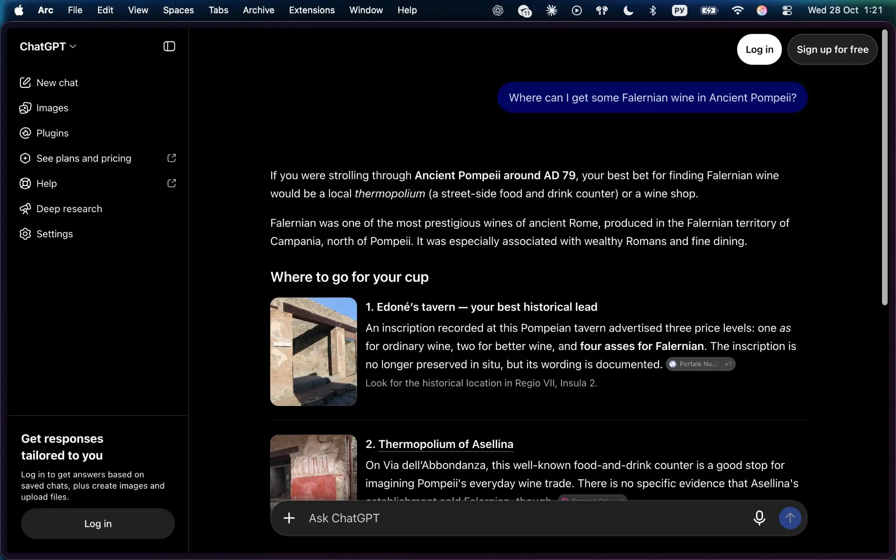Click the top-right Log in button
The height and width of the screenshot is (560, 896).
[759, 49]
